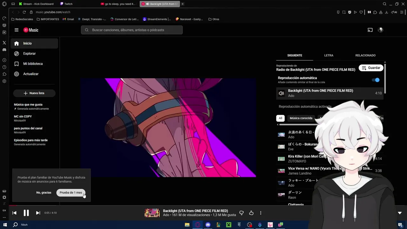Open sidebar settings gear icon

(4, 81)
